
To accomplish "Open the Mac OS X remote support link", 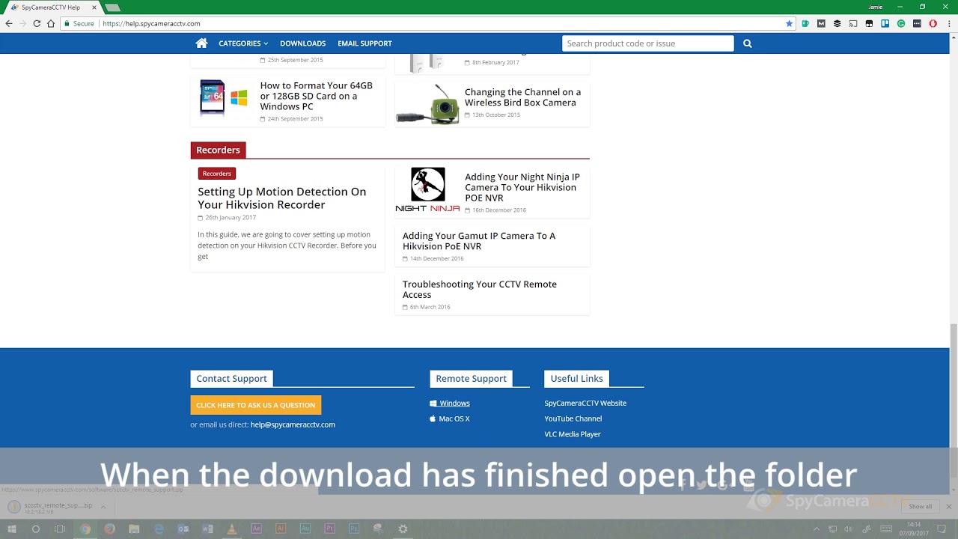I will [x=450, y=418].
